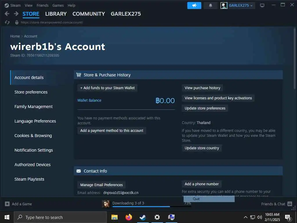Click the Quit tooltip button

pos(209,199)
